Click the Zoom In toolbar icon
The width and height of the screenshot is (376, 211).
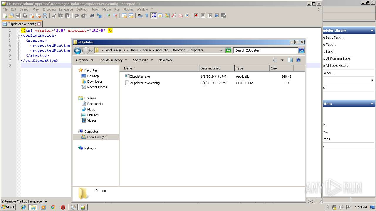(x=108, y=16)
